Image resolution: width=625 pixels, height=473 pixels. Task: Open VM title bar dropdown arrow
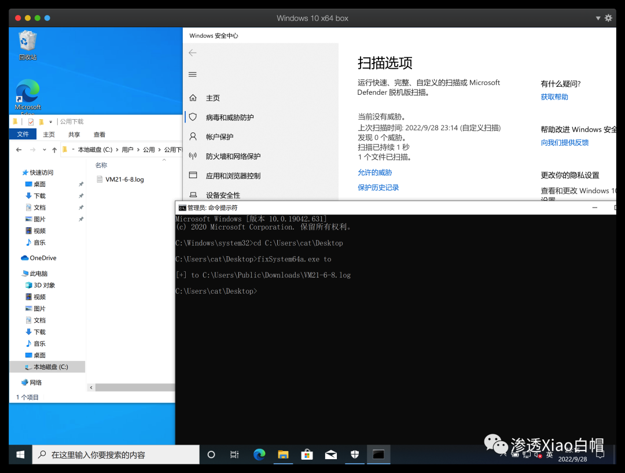pos(598,19)
